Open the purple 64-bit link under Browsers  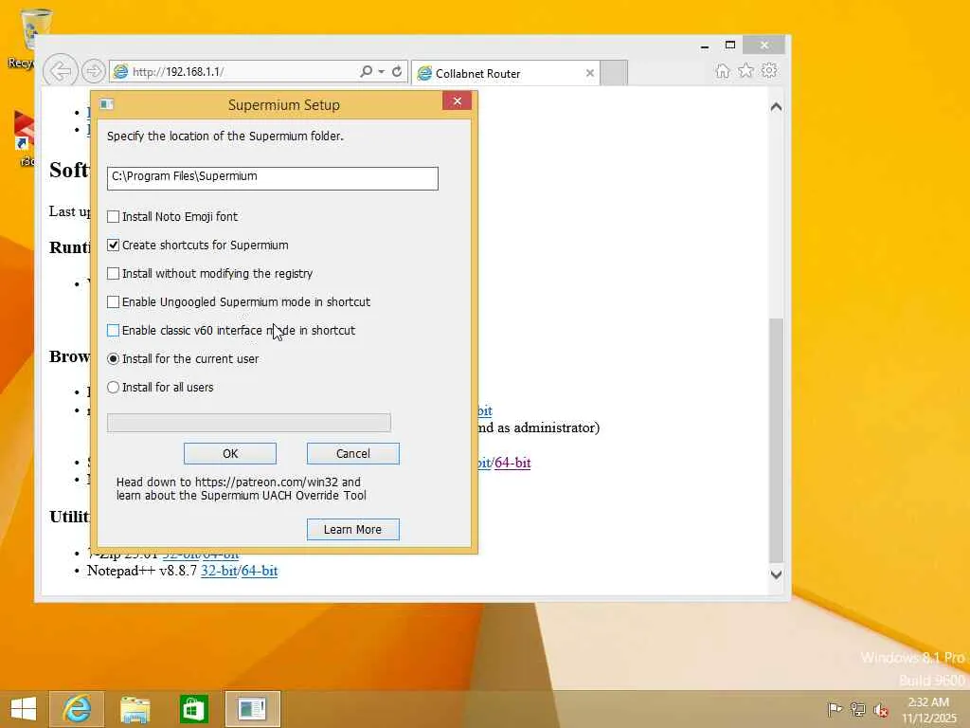point(512,463)
